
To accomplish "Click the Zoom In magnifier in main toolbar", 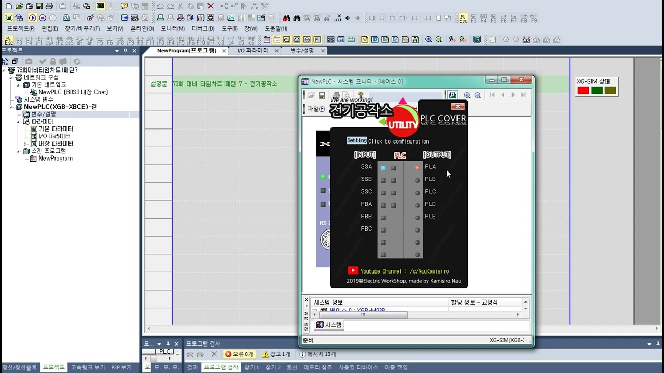I will tap(428, 40).
